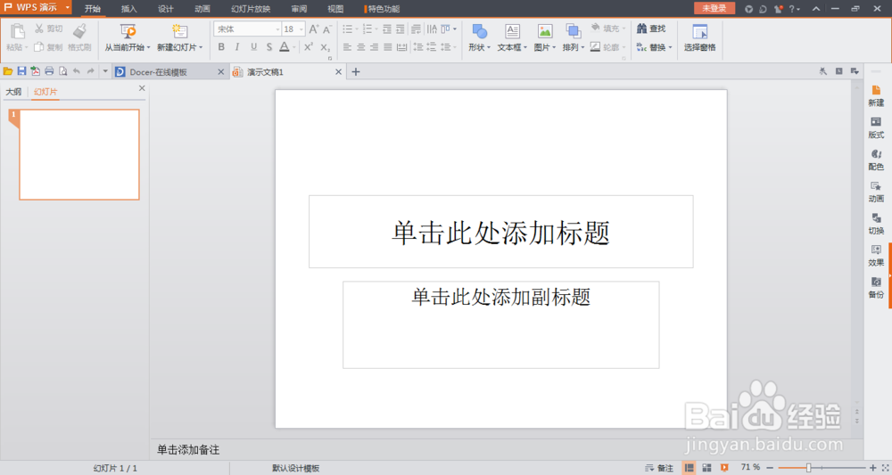Switch to slide sorter view

tap(706, 468)
